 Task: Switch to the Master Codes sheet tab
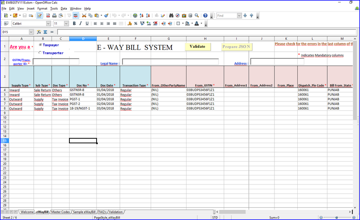pyautogui.click(x=60, y=212)
